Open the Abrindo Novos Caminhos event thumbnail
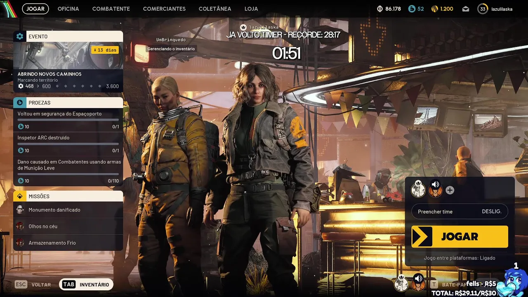This screenshot has width=528, height=297. pyautogui.click(x=68, y=55)
